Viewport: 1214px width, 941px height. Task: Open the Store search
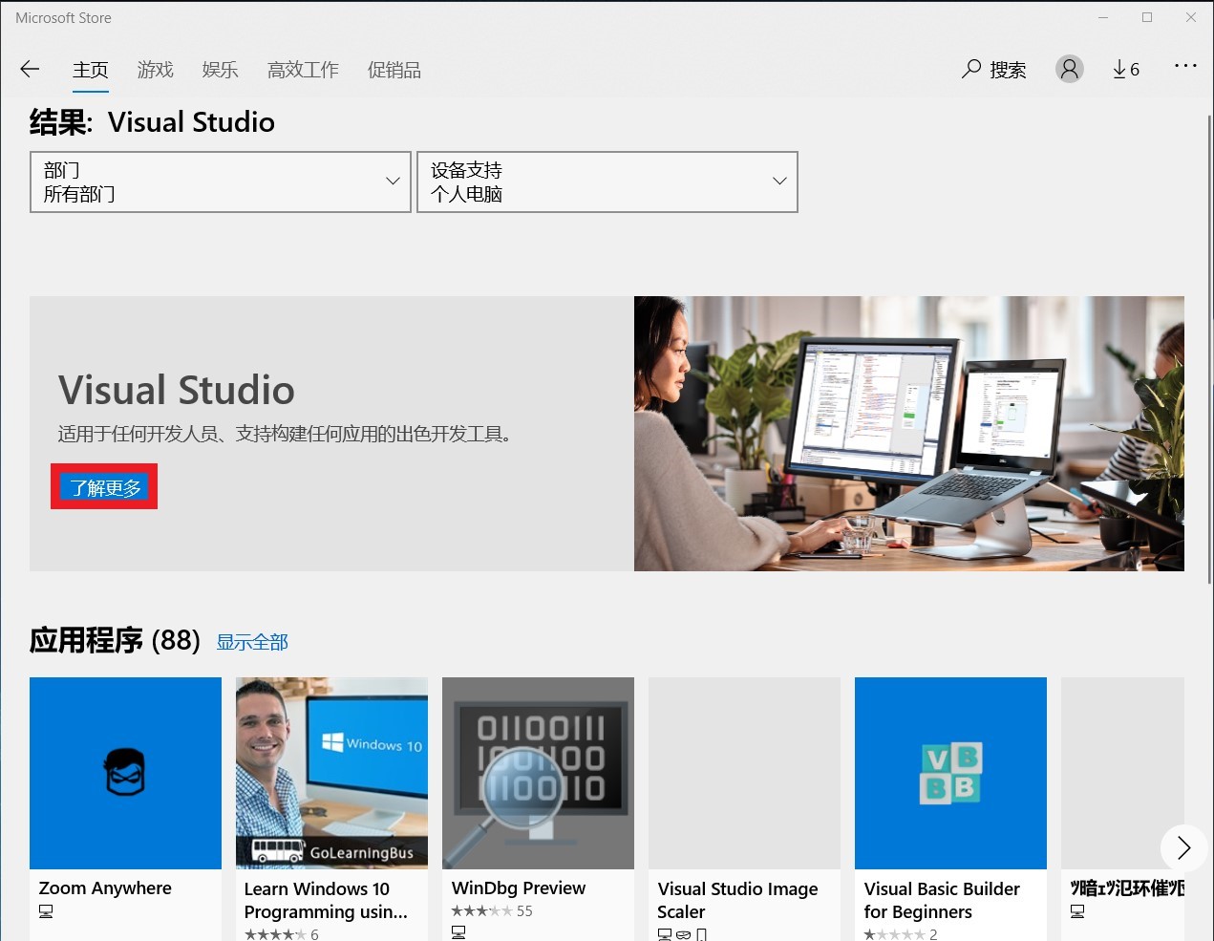point(993,69)
